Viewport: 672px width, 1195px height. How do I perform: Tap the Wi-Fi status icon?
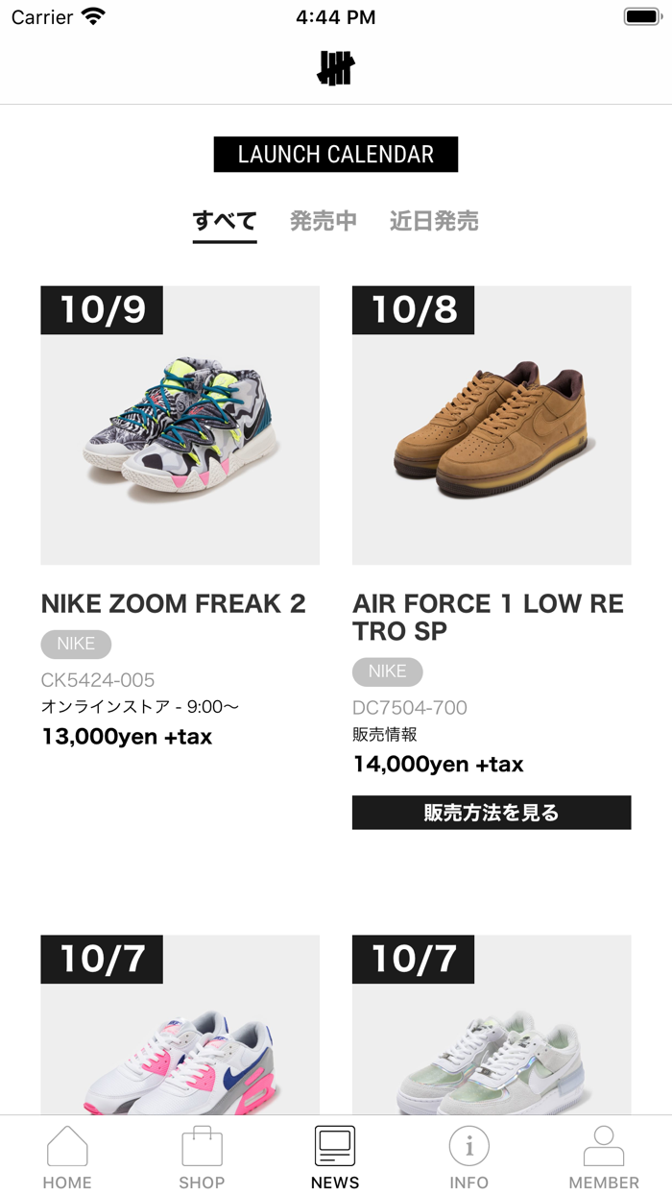[x=93, y=17]
